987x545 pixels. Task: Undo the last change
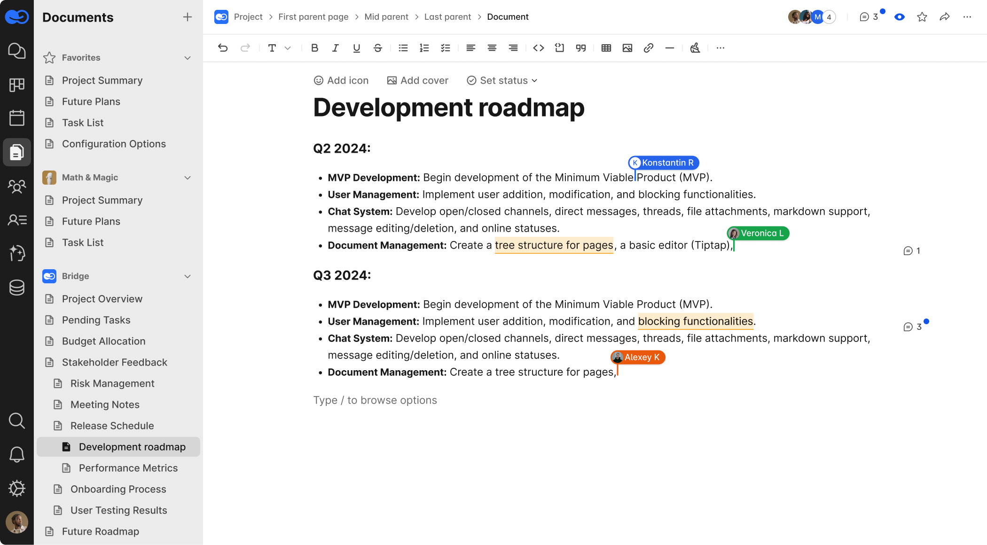(x=223, y=48)
